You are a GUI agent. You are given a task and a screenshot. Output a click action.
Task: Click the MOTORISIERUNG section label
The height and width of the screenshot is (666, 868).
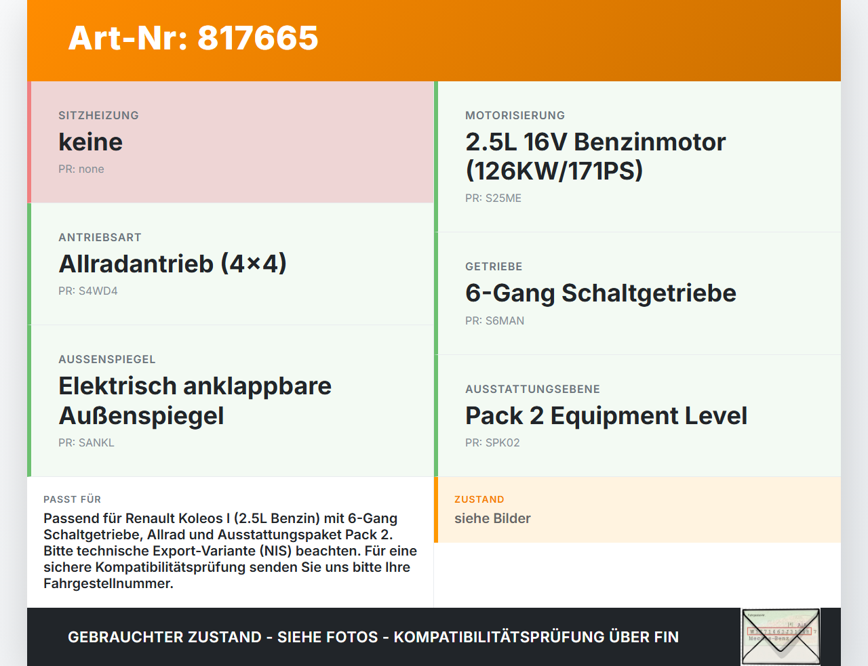tap(515, 116)
